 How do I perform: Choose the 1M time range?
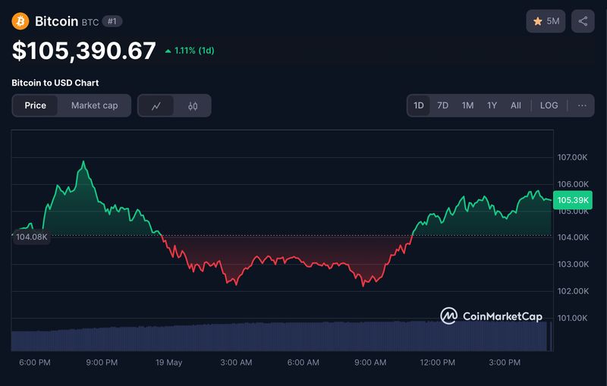(x=467, y=105)
